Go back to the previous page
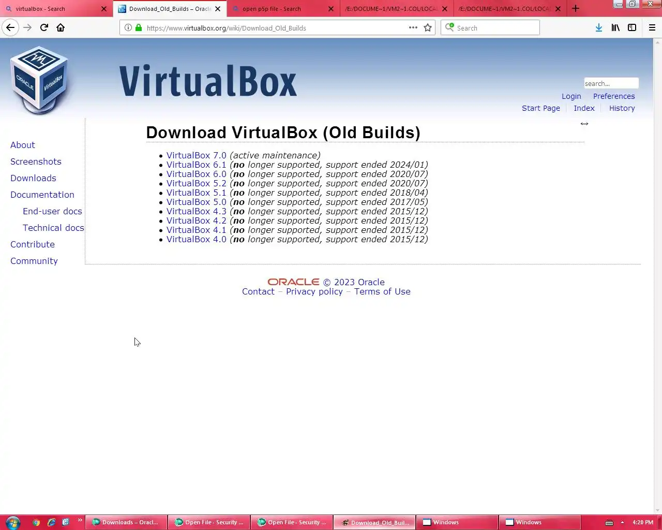This screenshot has height=530, width=662. click(x=10, y=27)
